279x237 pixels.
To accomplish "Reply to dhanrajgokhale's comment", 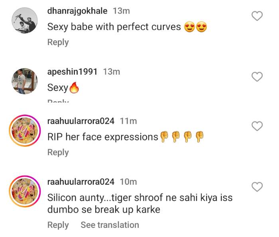I will coord(58,42).
